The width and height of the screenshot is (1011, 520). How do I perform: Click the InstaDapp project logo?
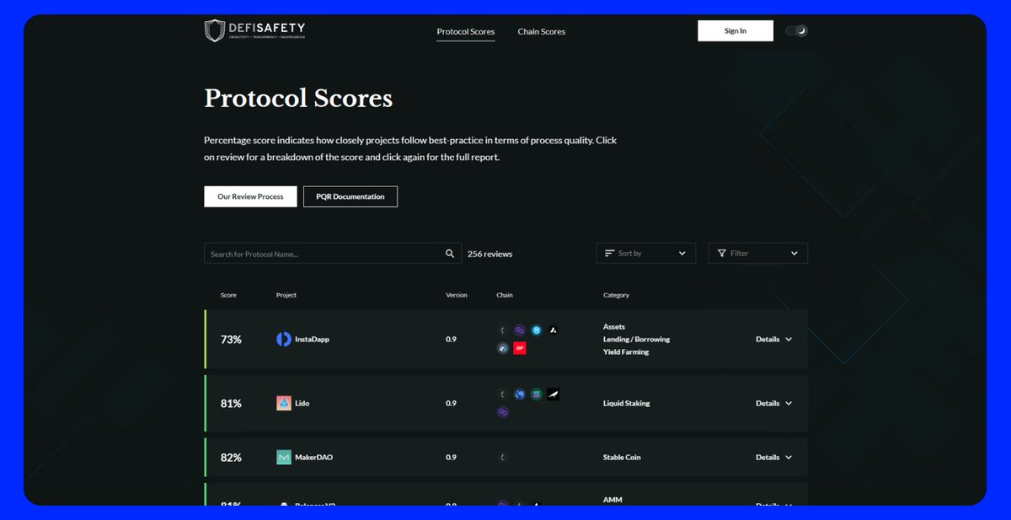coord(284,340)
